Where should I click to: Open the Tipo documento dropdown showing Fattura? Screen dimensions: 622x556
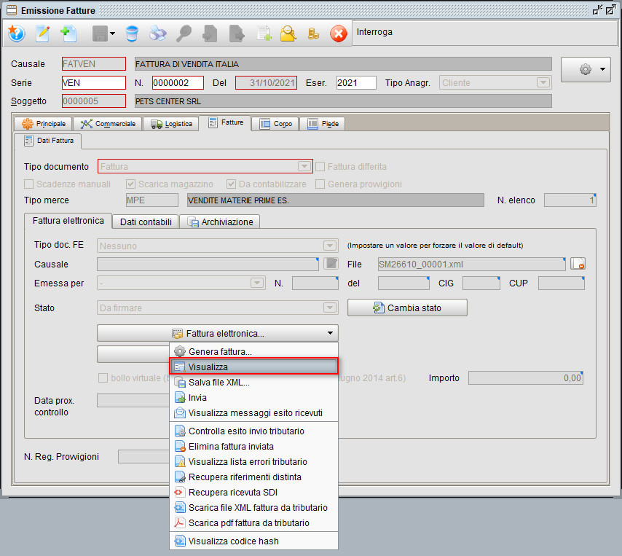point(304,166)
